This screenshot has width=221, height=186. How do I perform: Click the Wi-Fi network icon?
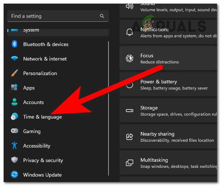click(x=15, y=58)
